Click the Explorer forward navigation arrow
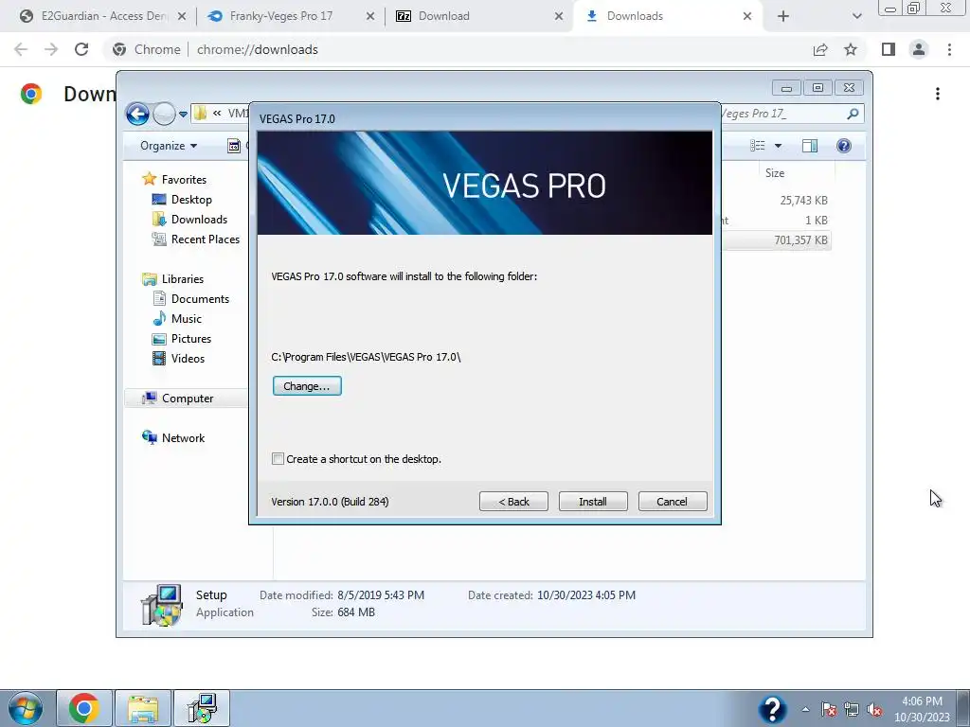The height and width of the screenshot is (727, 970). pyautogui.click(x=164, y=114)
